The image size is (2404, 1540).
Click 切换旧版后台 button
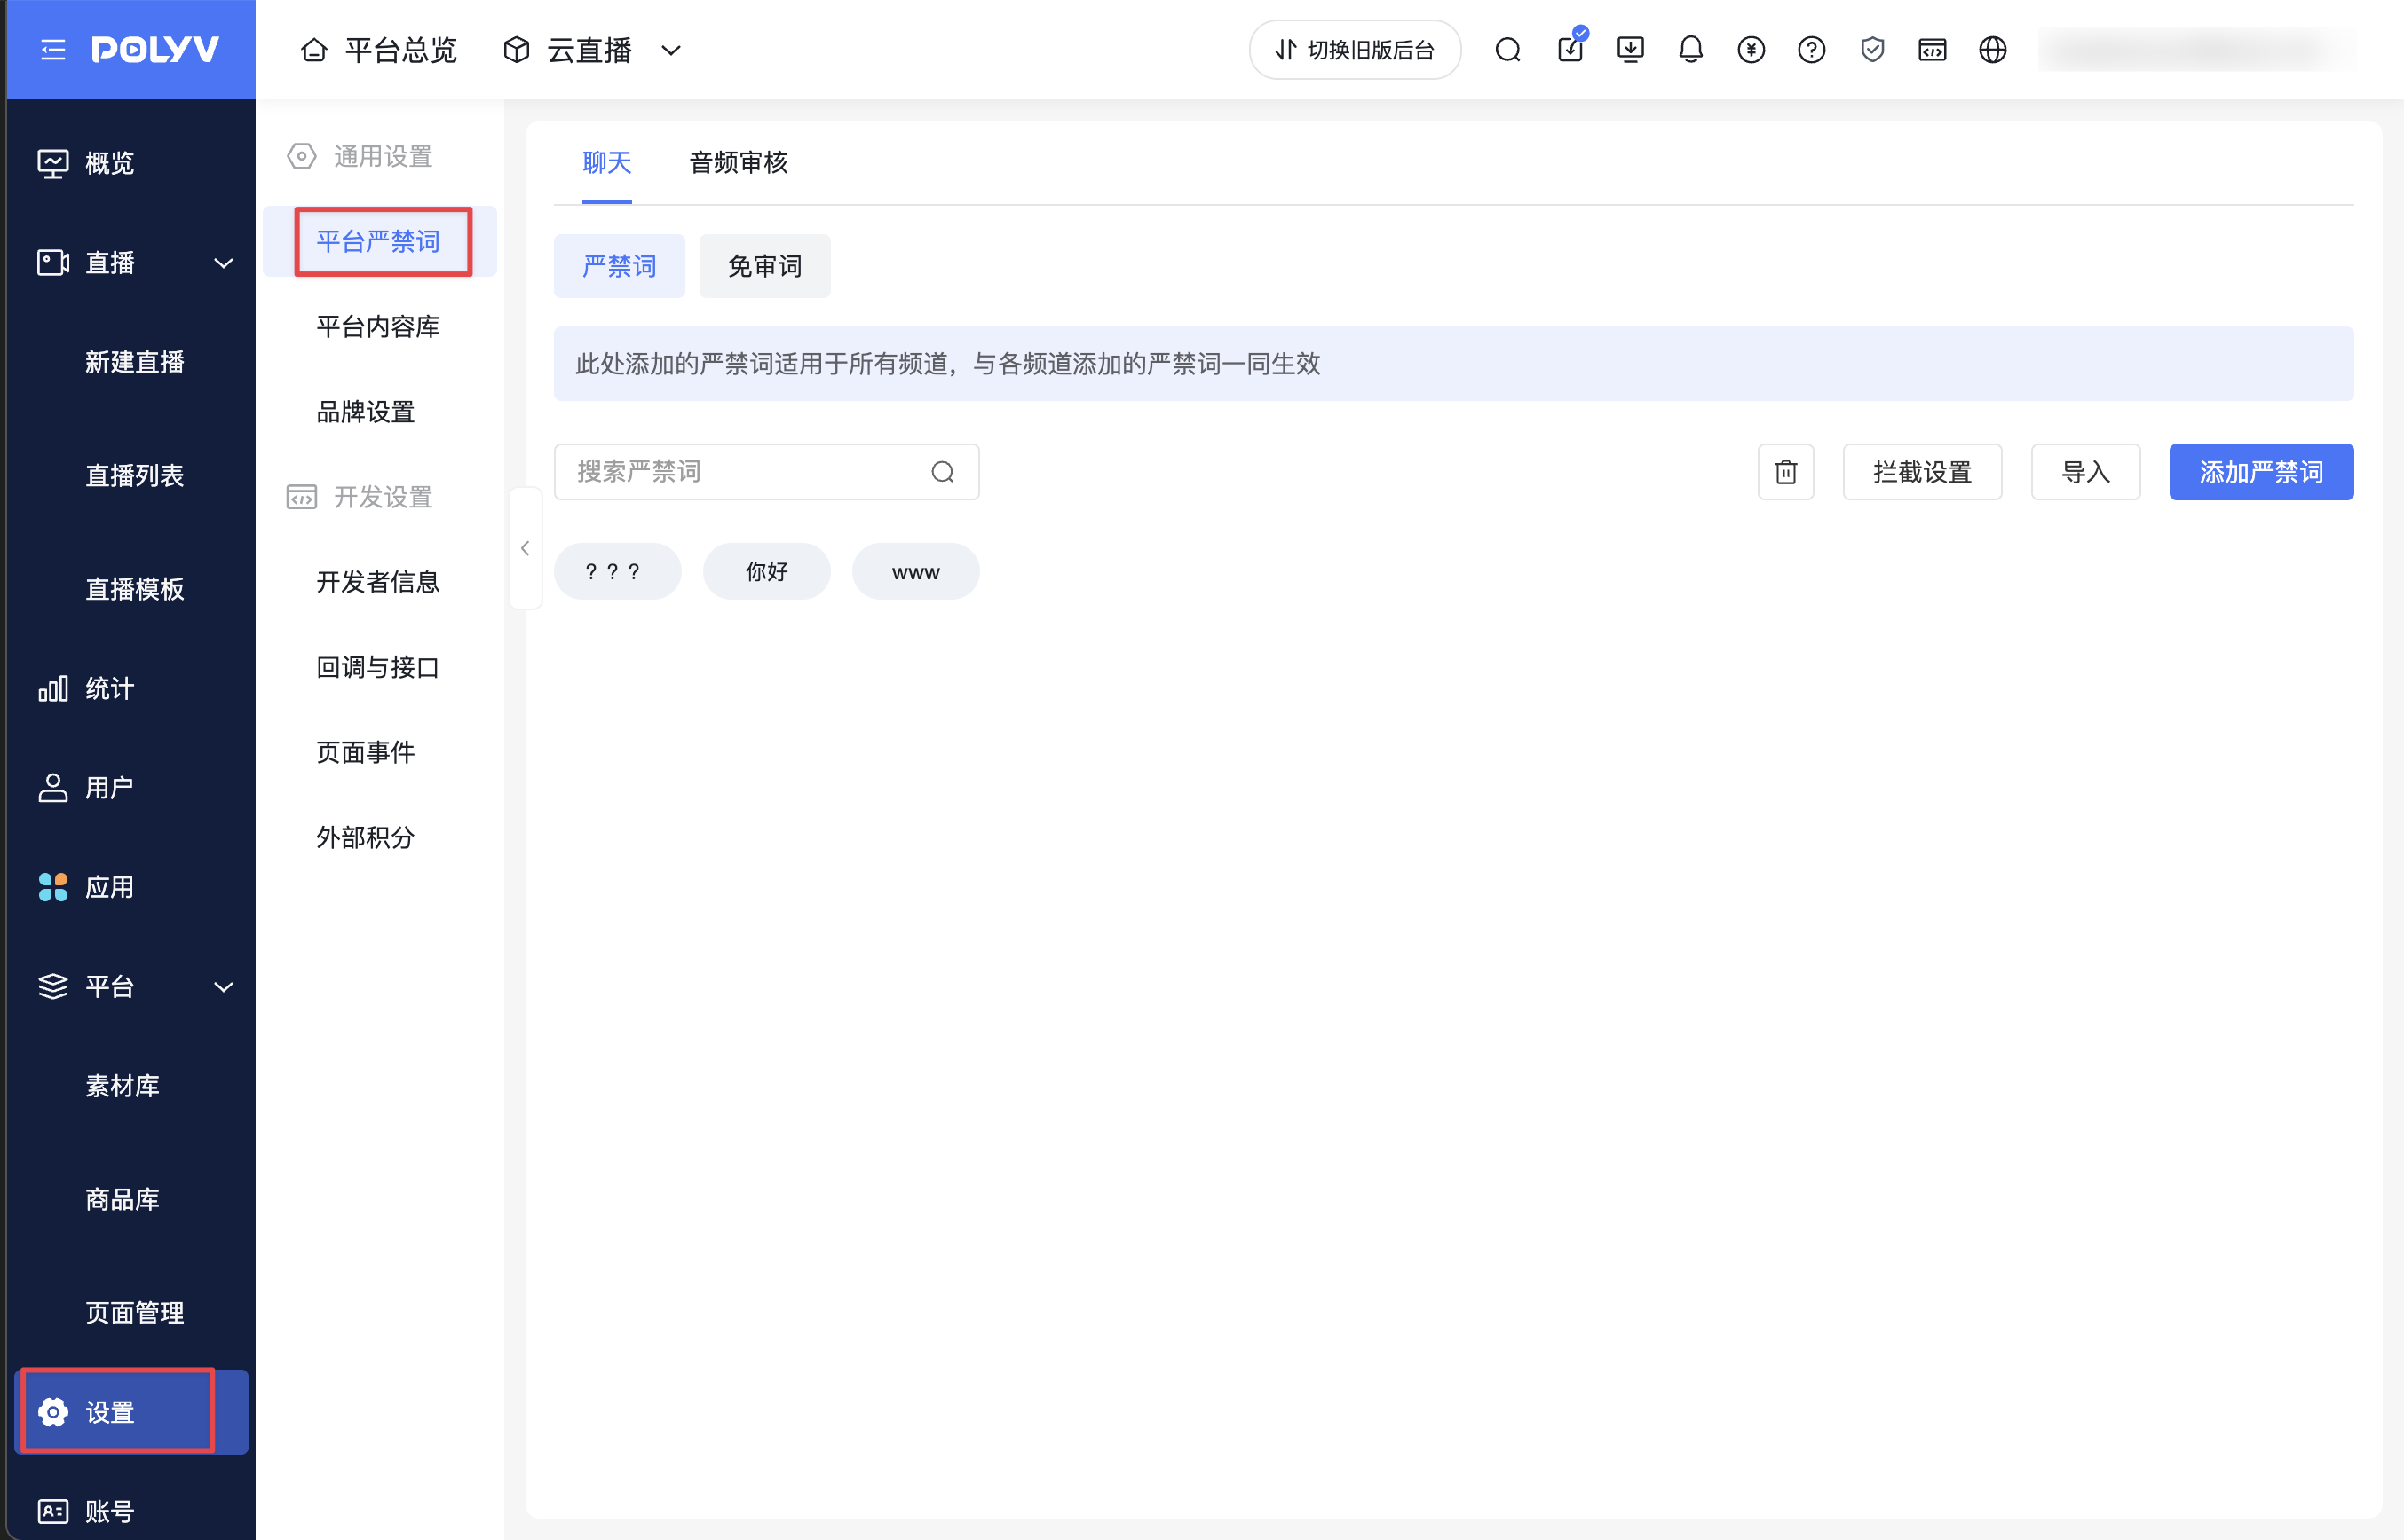click(x=1356, y=49)
